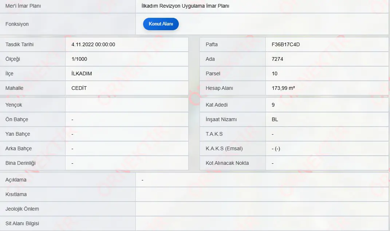Click the Kot Alınacak Nokta label
This screenshot has height=231, width=390.
(x=227, y=163)
